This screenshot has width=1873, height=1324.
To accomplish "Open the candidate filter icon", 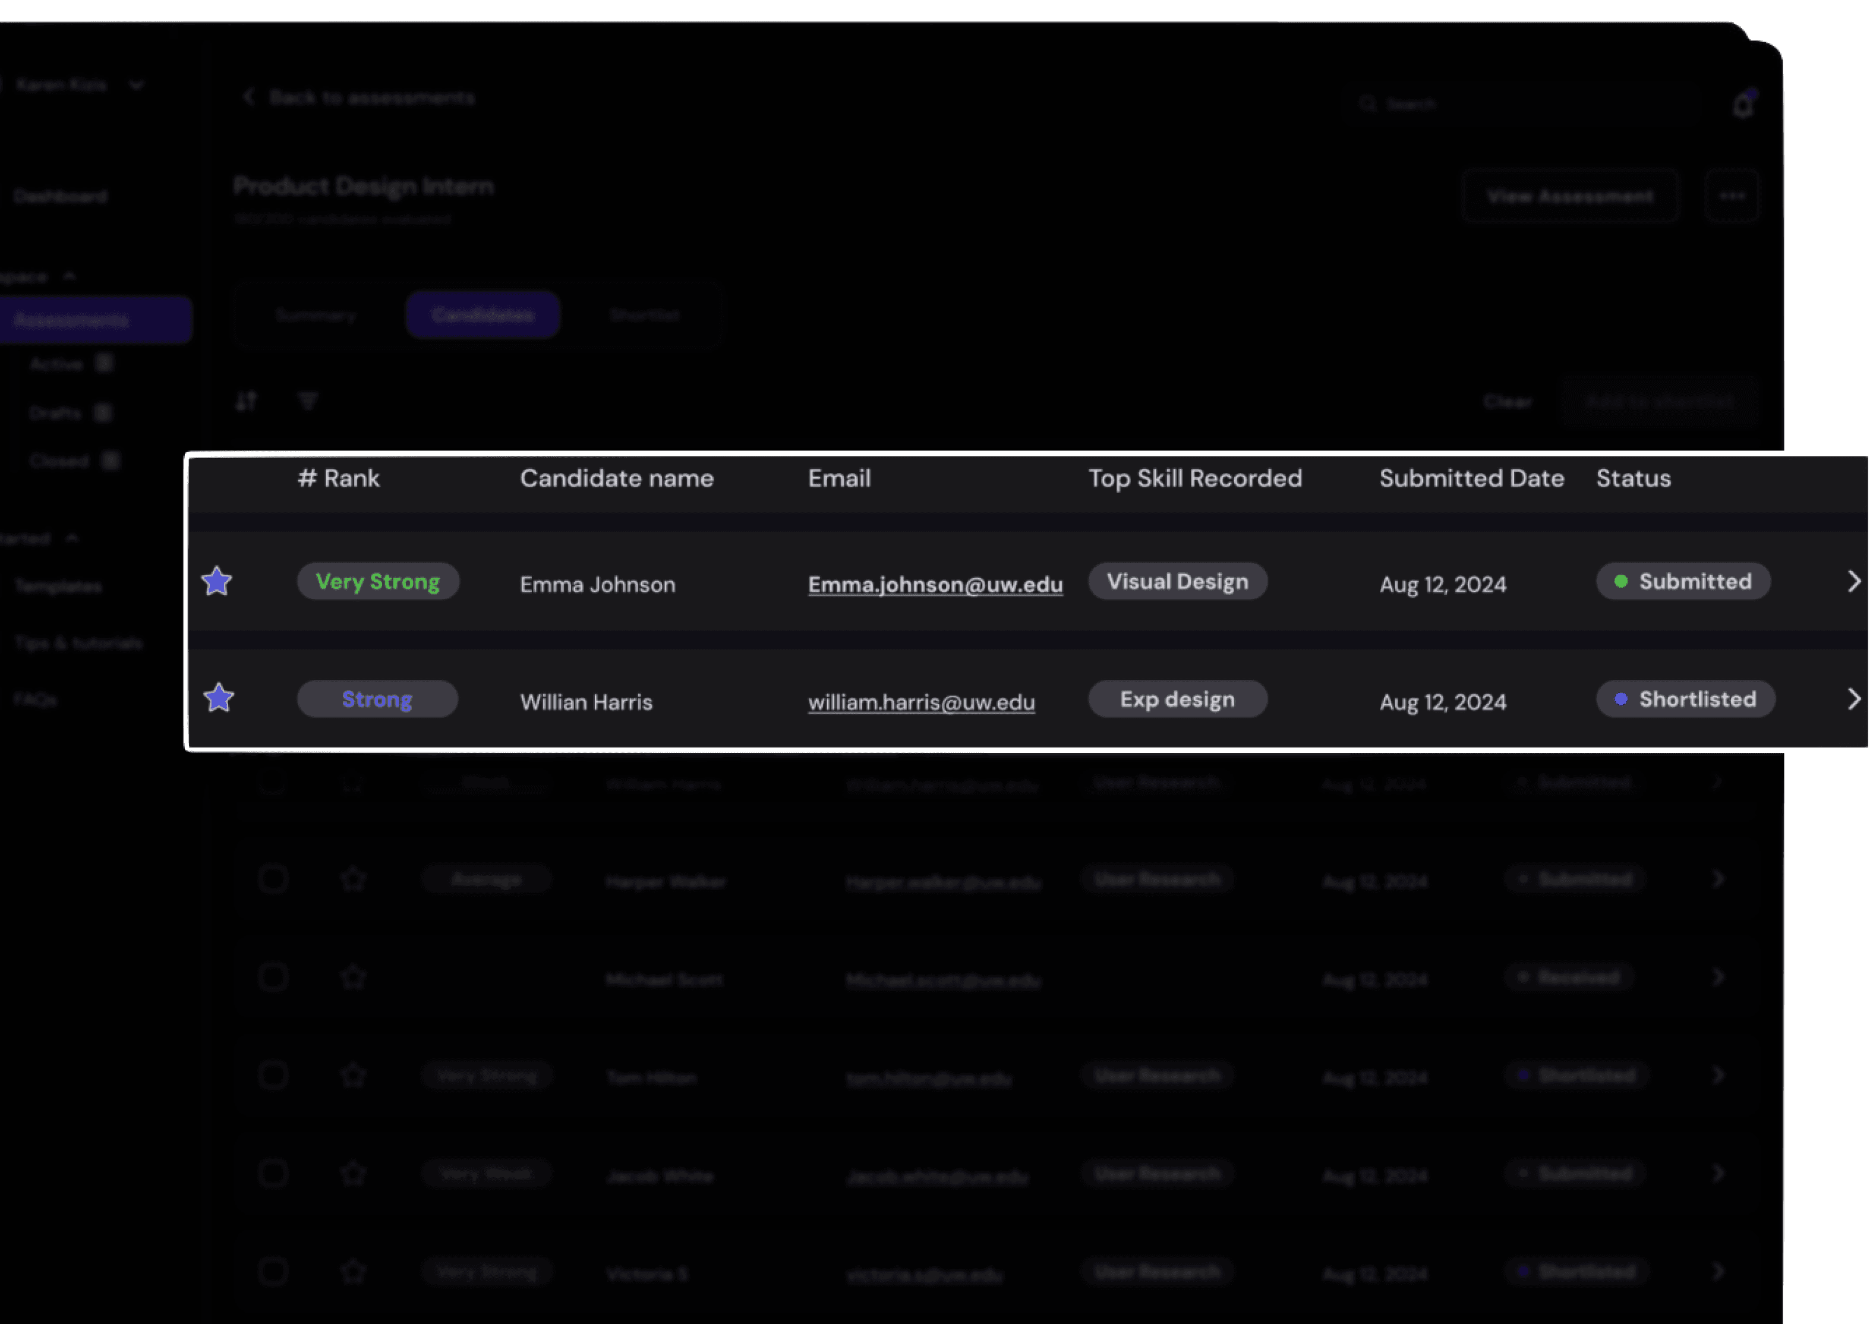I will tap(308, 401).
